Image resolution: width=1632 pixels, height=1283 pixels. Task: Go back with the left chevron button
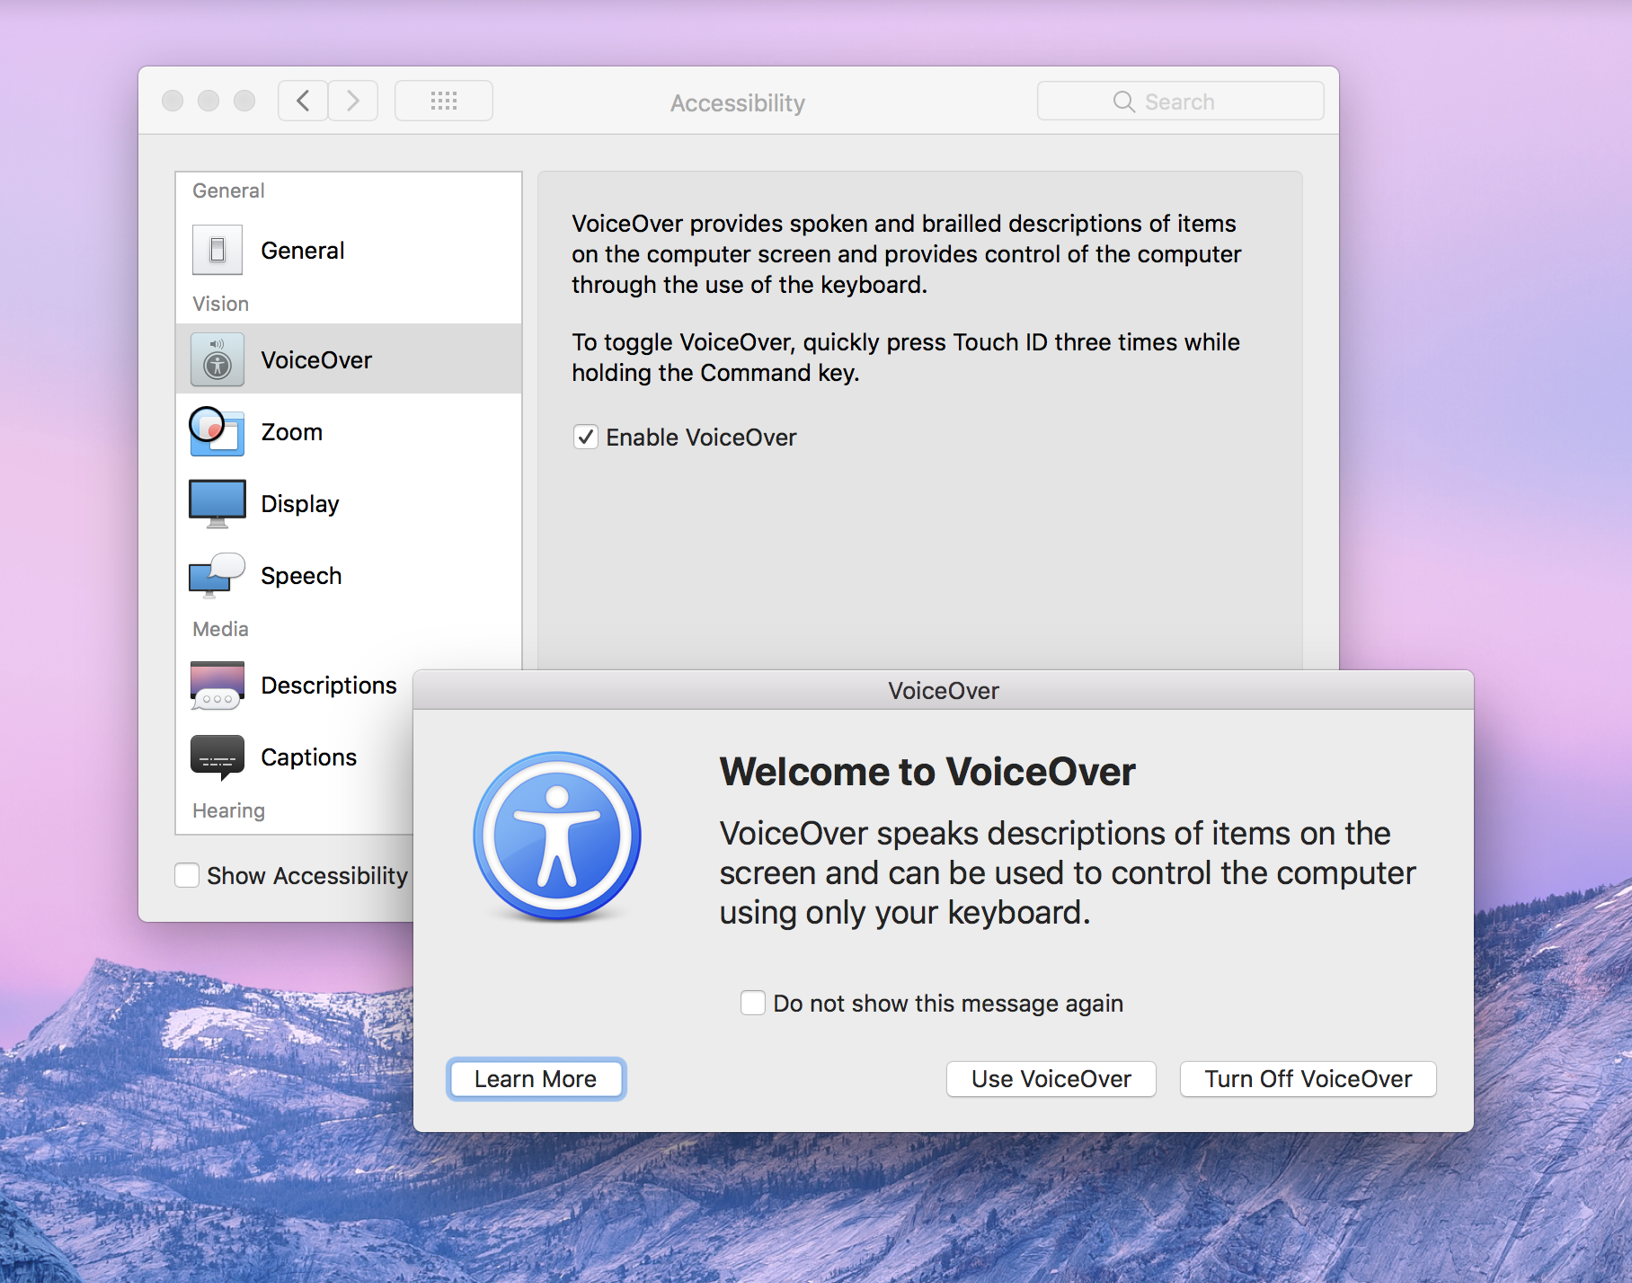pos(303,101)
